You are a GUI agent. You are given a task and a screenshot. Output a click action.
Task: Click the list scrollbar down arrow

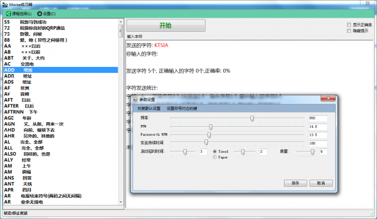pyautogui.click(x=121, y=202)
